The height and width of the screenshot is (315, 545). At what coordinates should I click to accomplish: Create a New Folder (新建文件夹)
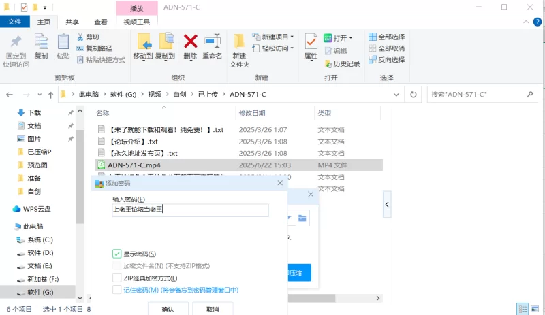pyautogui.click(x=239, y=50)
